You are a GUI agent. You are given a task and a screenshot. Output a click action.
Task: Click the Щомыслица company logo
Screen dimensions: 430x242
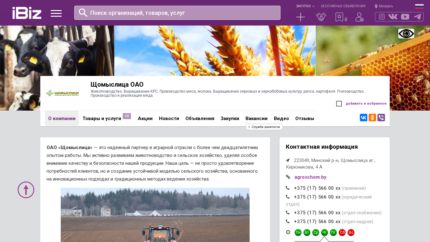tap(62, 93)
